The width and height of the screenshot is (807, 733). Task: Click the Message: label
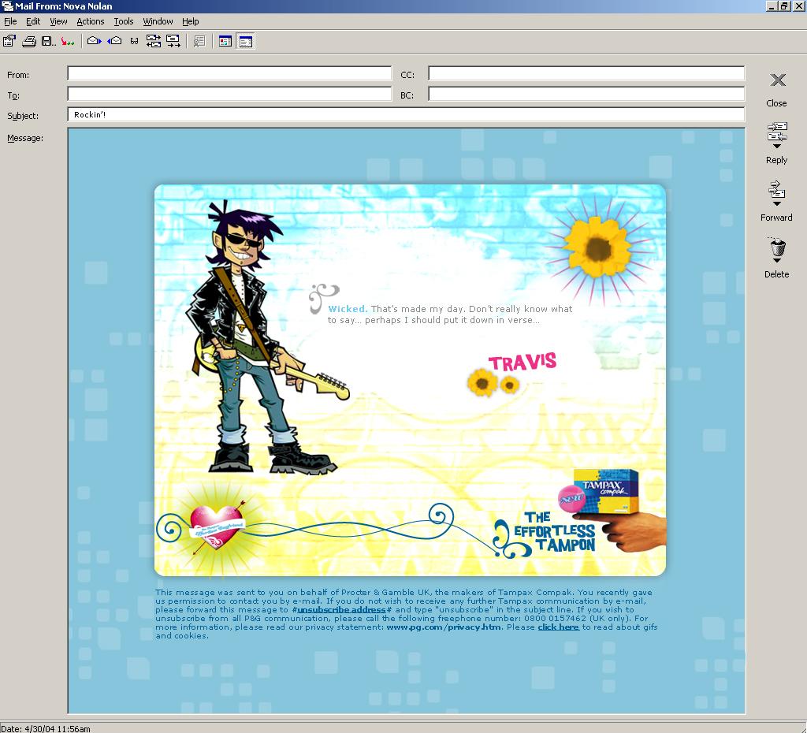[25, 138]
